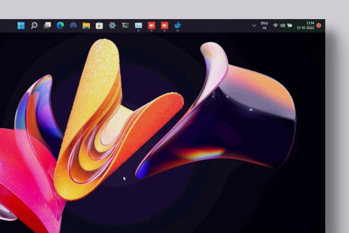Open Settings gear icon on taskbar
The height and width of the screenshot is (233, 349).
(112, 26)
